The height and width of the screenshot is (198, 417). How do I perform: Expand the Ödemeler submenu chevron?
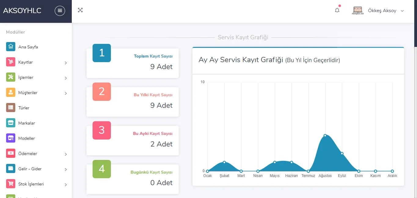(x=66, y=154)
